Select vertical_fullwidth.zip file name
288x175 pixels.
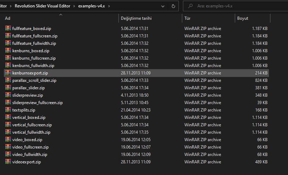(x=31, y=132)
